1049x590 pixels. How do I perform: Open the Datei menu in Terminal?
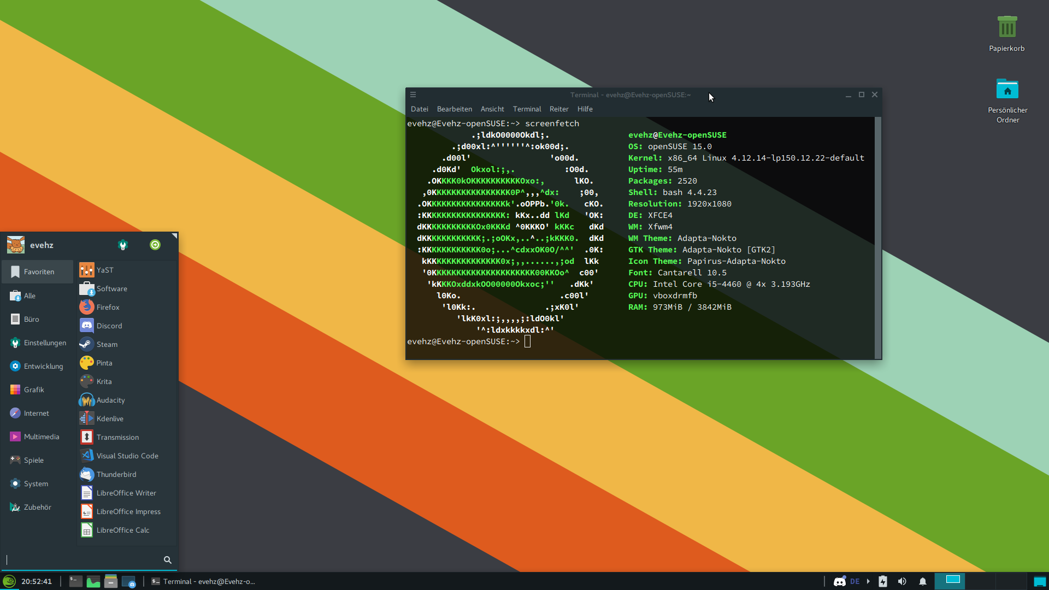click(420, 109)
